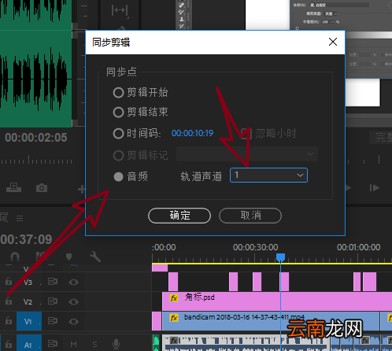This screenshot has width=392, height=351.
Task: Click 取消 to cancel the dialog
Action: click(250, 216)
